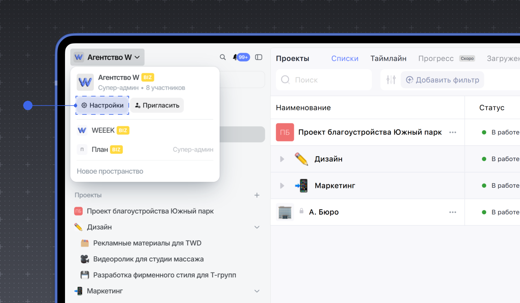This screenshot has width=520, height=303.
Task: Open the Агентство W workspace dropdown
Action: point(107,57)
